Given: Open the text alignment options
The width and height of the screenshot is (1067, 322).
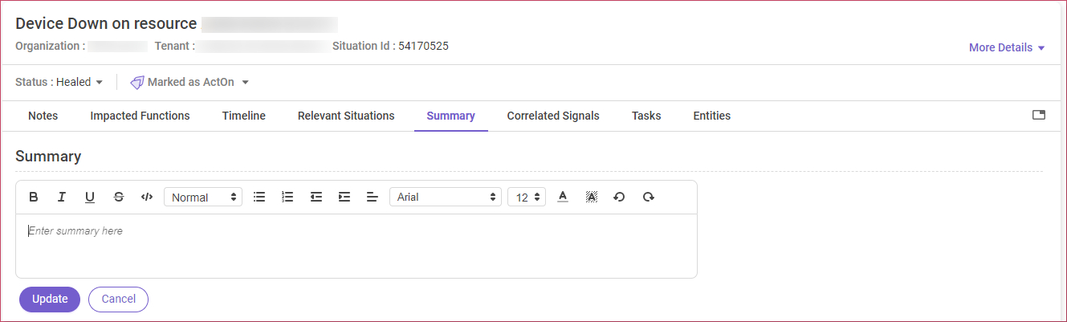Looking at the screenshot, I should [x=373, y=197].
